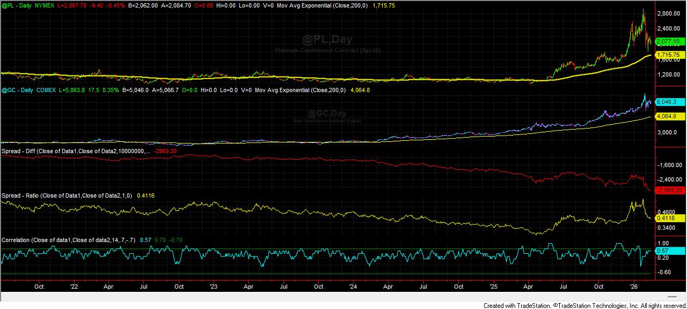This screenshot has height=309, width=687.
Task: Click the Spread - Diff indicator title
Action: point(75,152)
